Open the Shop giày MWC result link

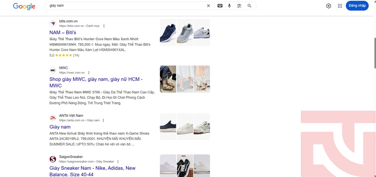[x=96, y=82]
